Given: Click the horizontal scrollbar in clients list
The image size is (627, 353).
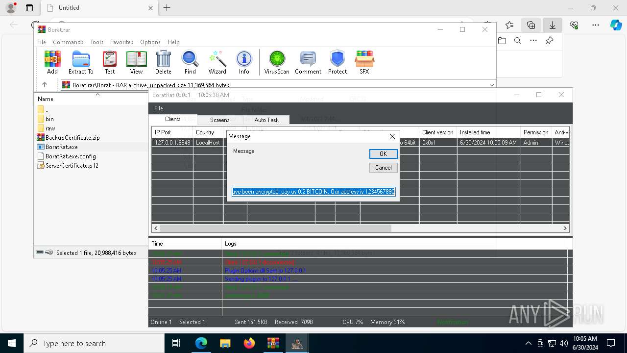Looking at the screenshot, I should tap(275, 228).
